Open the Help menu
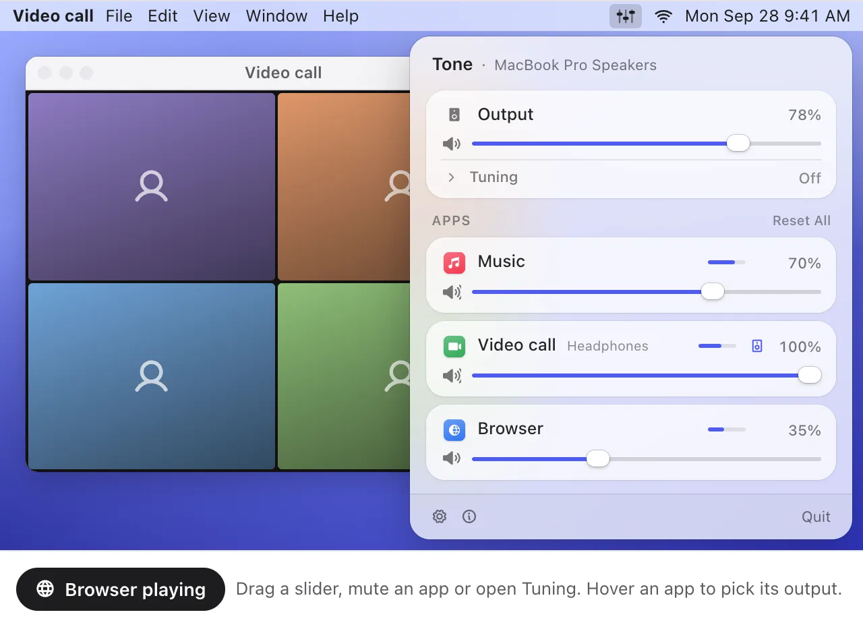863x627 pixels. pyautogui.click(x=340, y=16)
